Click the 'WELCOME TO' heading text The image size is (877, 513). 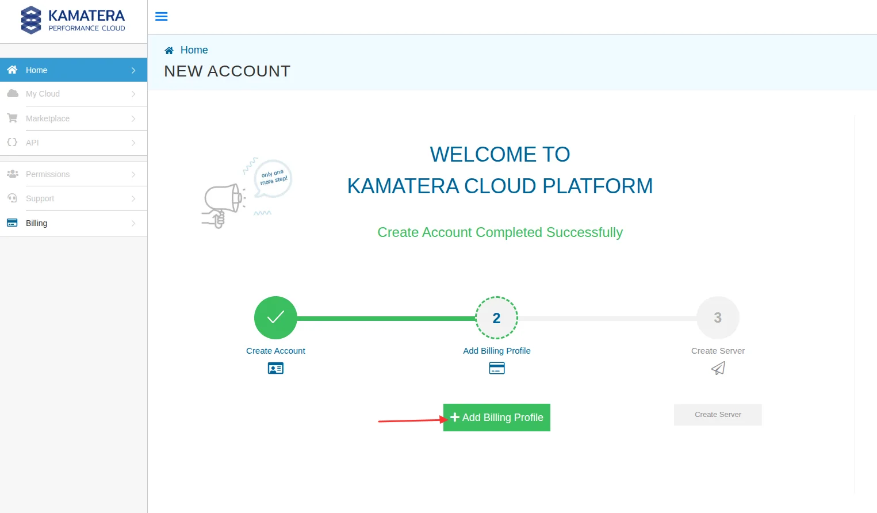click(500, 154)
